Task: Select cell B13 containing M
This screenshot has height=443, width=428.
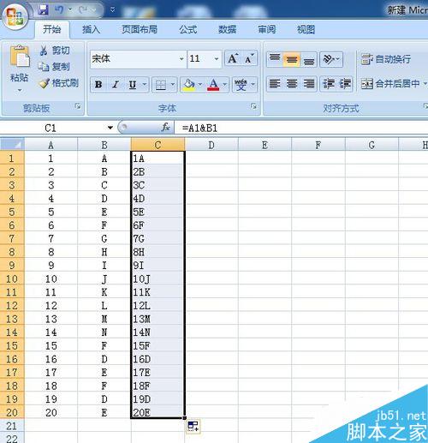Action: (104, 319)
